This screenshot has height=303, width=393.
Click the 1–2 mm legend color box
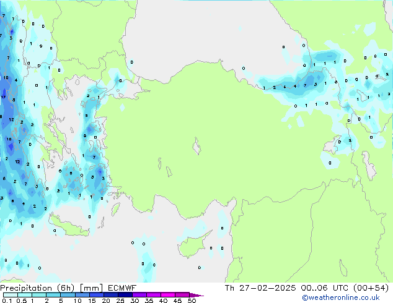[x=39, y=295]
